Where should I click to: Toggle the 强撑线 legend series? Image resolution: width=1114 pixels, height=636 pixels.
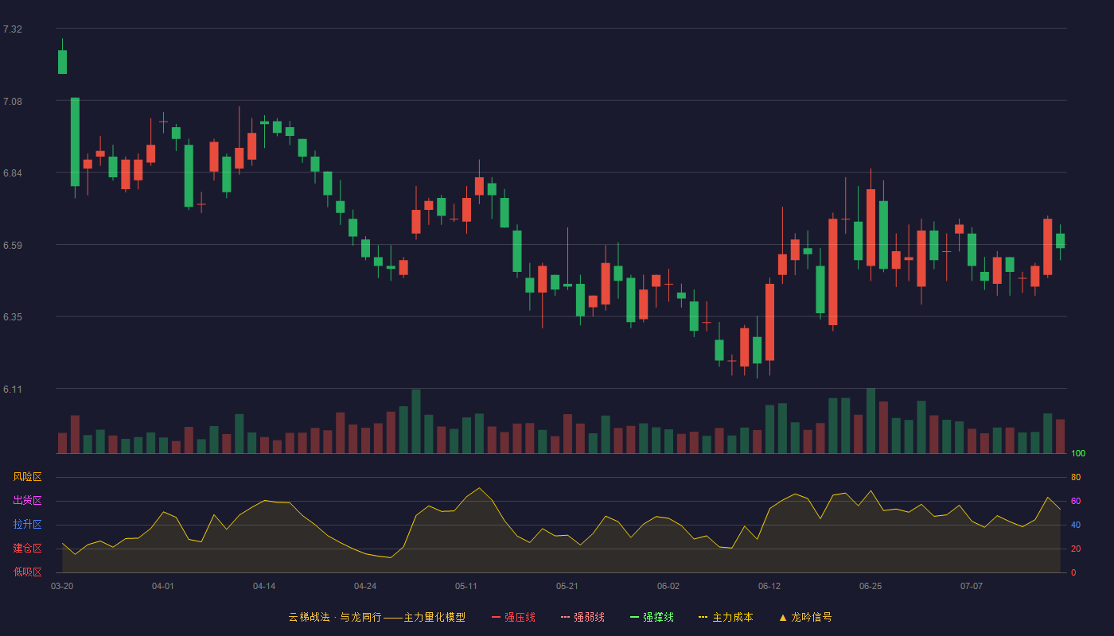652,617
